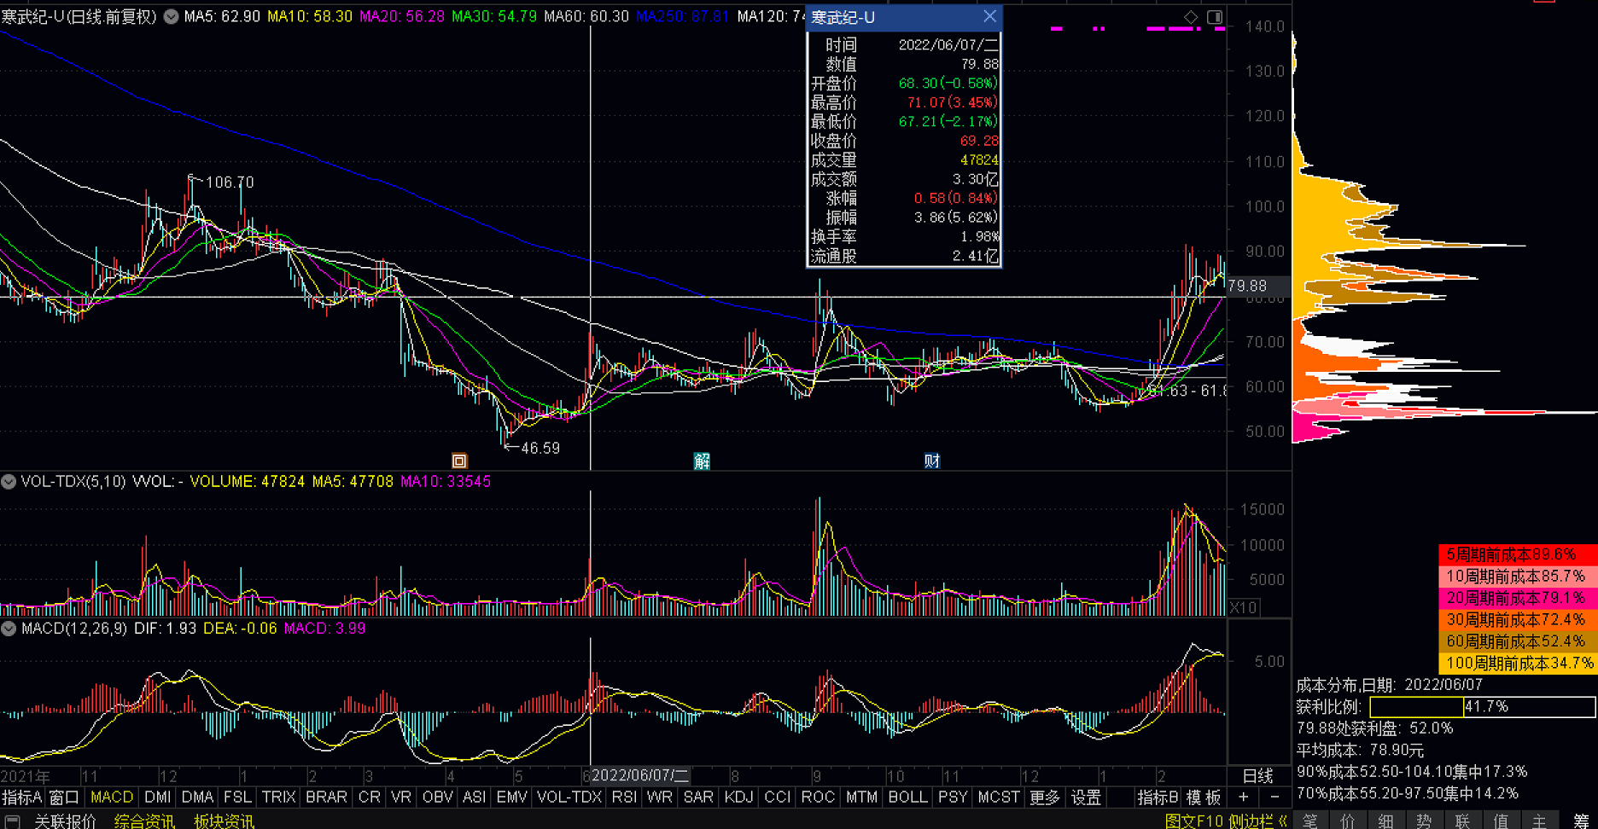Click the 解 event marker on the chart
1598x829 pixels.
click(702, 461)
